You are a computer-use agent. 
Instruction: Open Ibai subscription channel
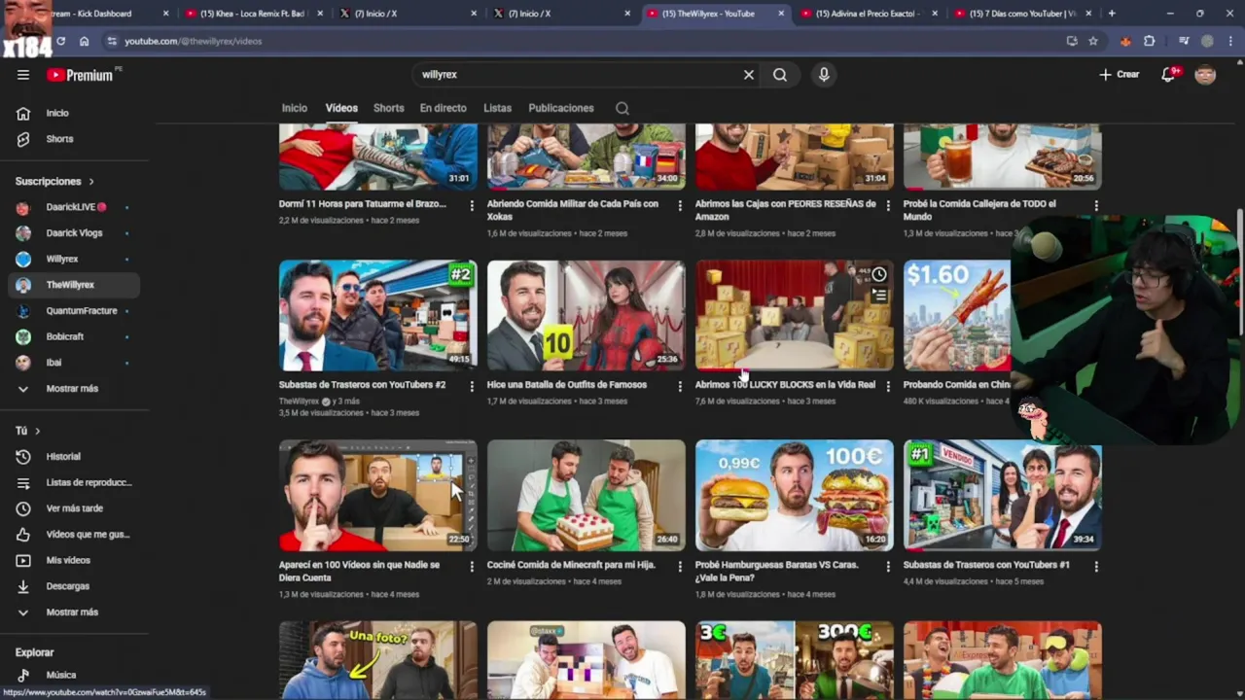click(74, 363)
